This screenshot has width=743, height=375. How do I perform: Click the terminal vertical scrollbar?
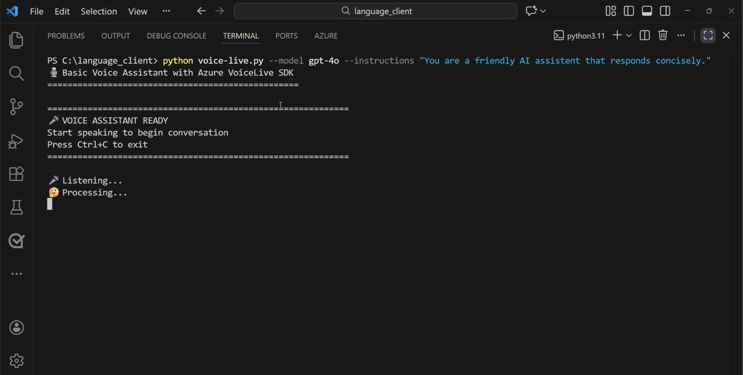coord(737,214)
